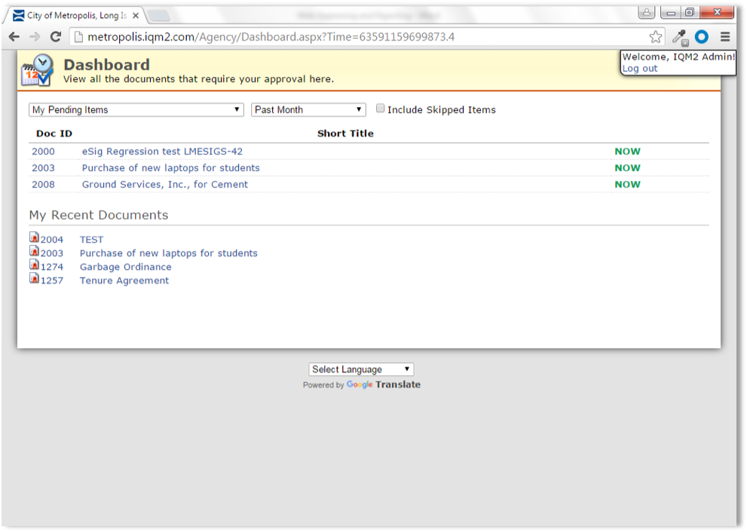This screenshot has width=747, height=532.
Task: Open the Select Language dropdown
Action: coord(361,369)
